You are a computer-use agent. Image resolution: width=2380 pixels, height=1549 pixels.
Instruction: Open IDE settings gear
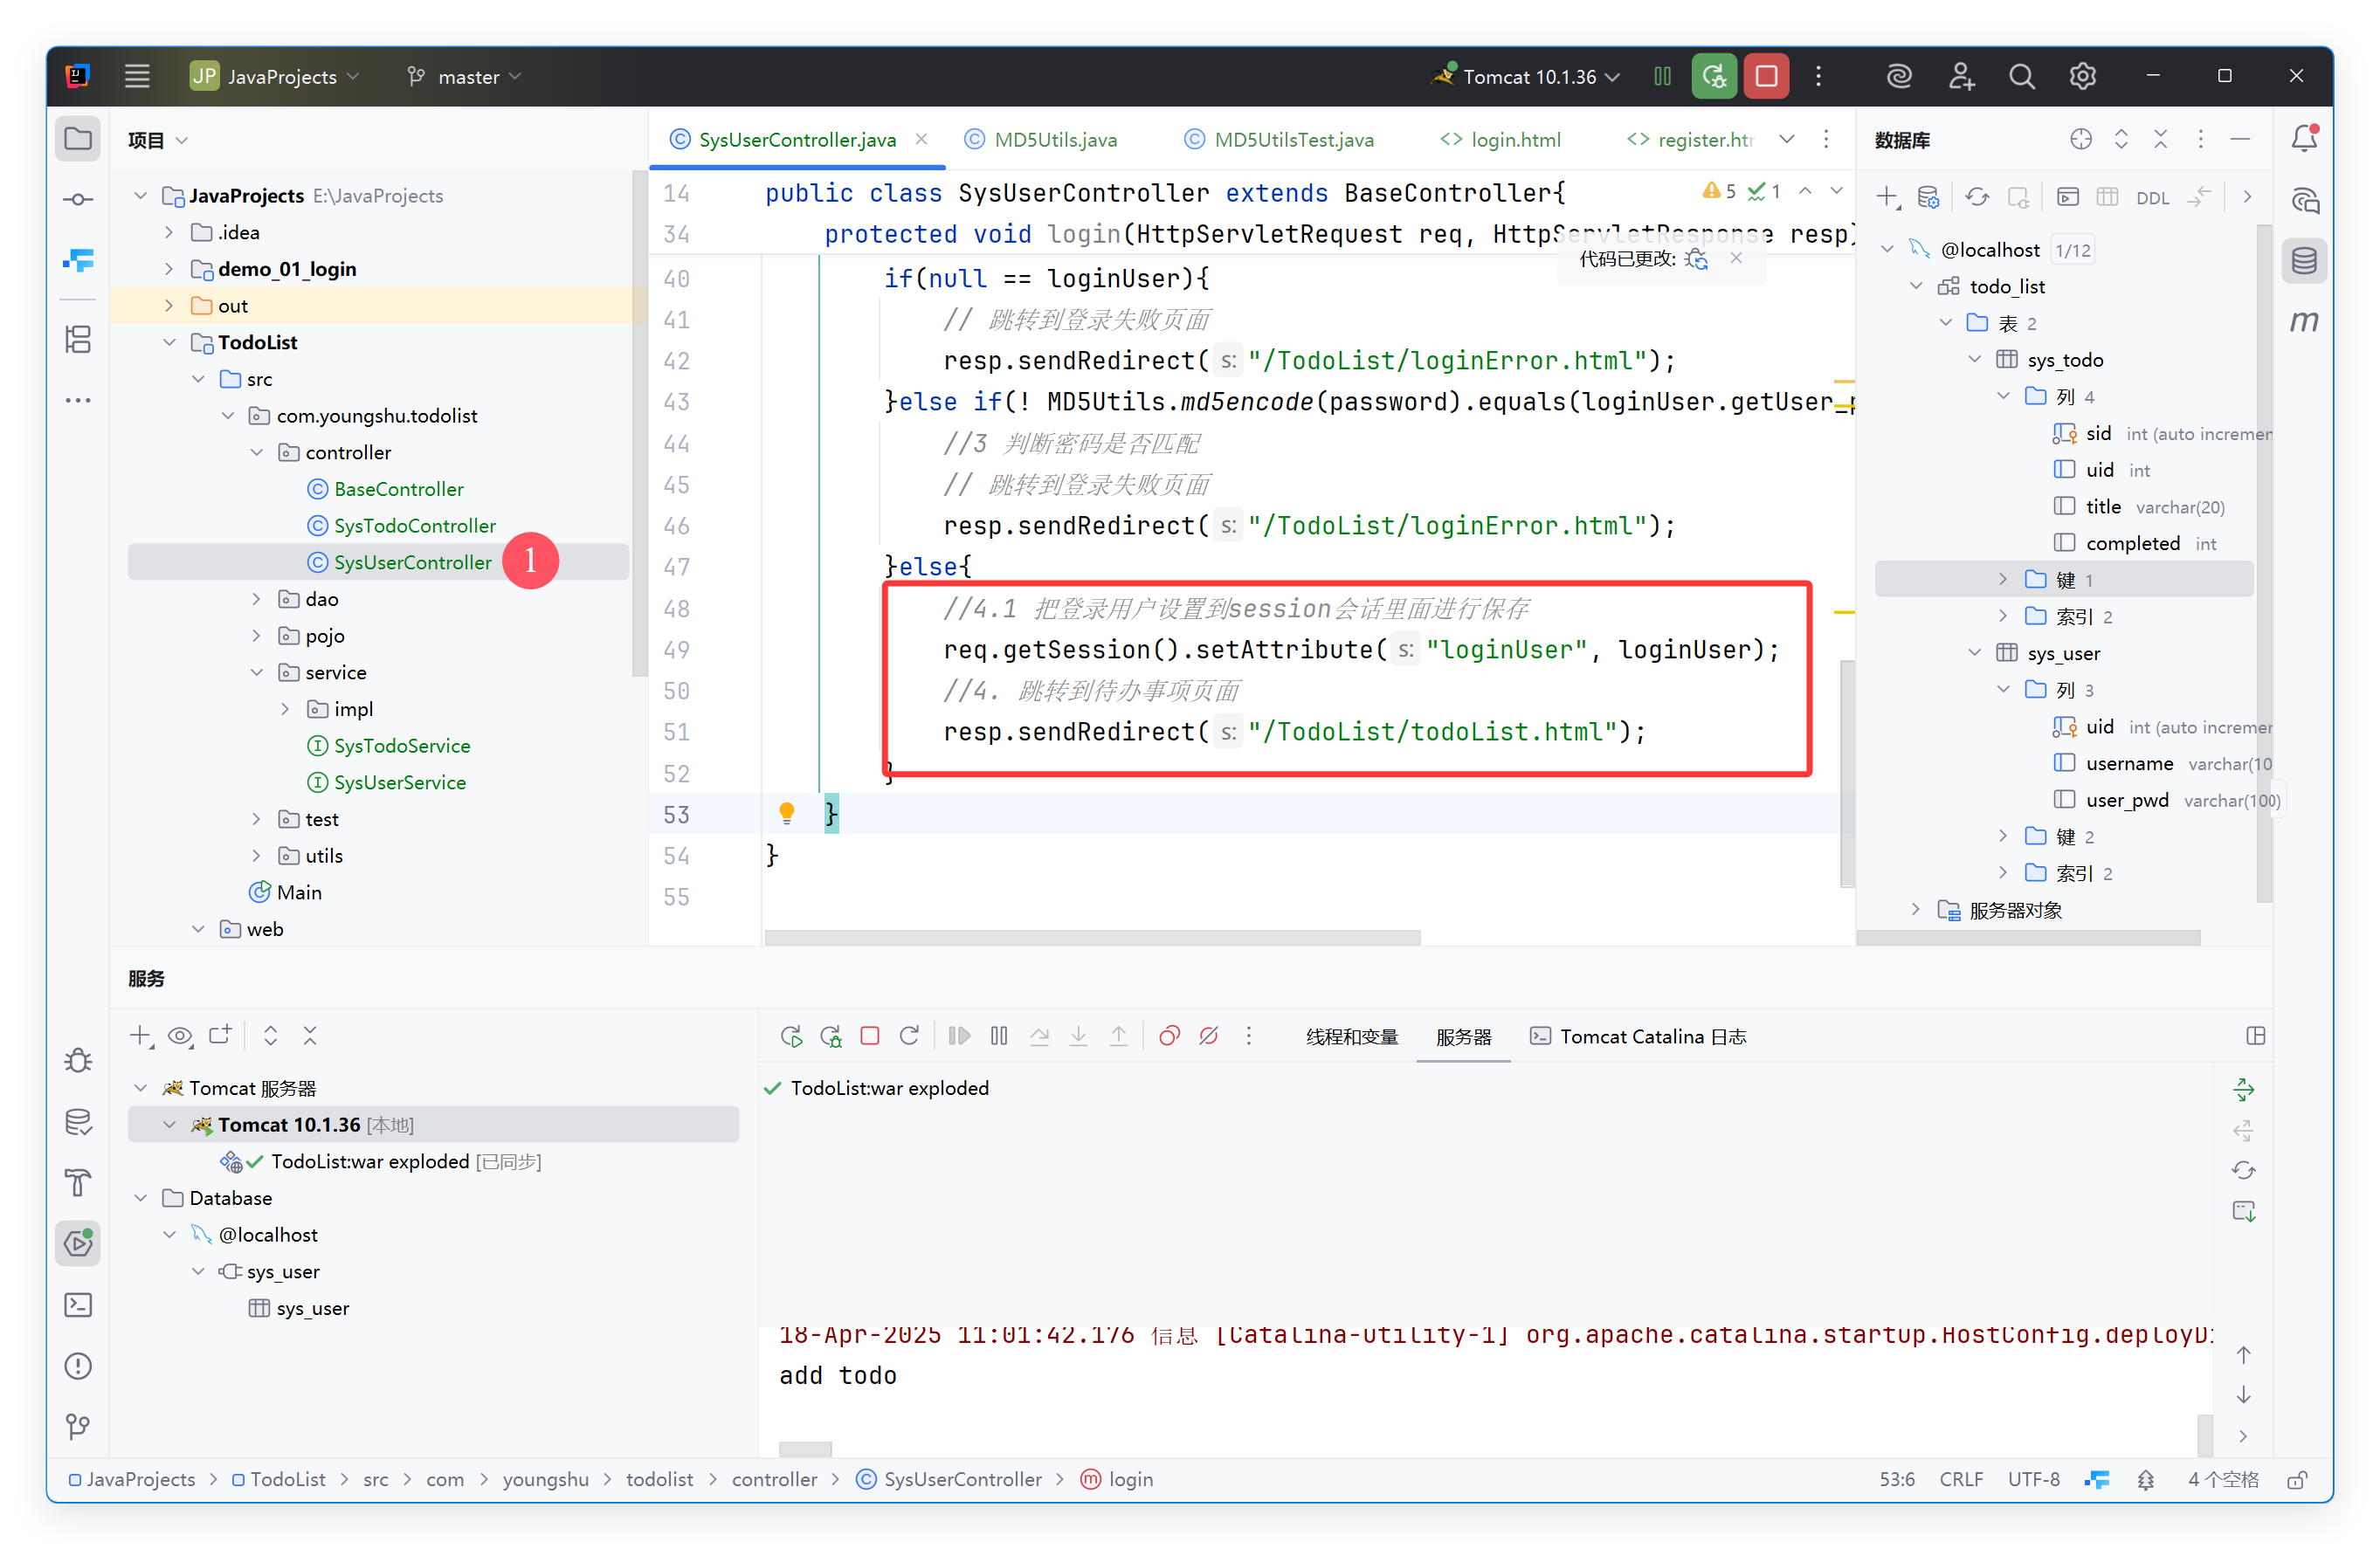(2082, 76)
